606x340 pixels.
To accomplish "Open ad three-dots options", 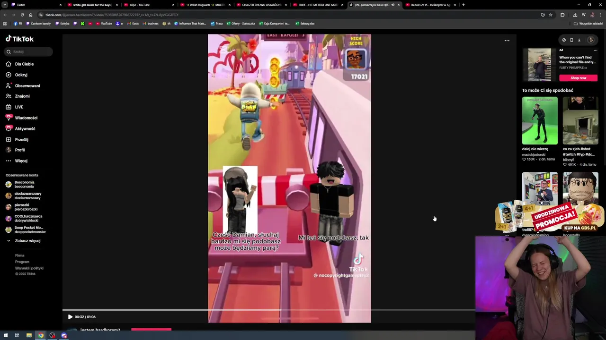I will (x=595, y=50).
